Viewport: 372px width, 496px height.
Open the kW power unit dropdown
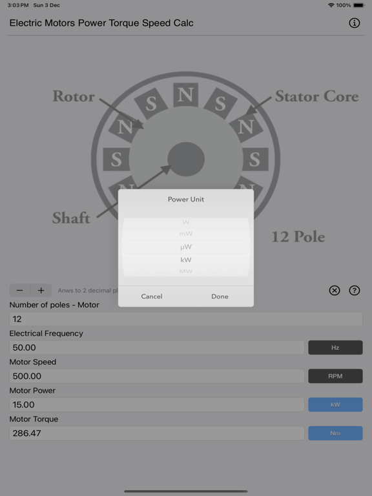(335, 404)
